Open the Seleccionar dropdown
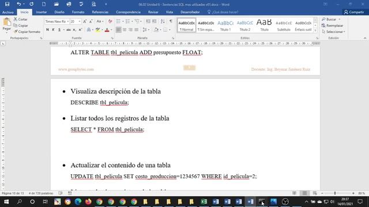 click(x=333, y=32)
